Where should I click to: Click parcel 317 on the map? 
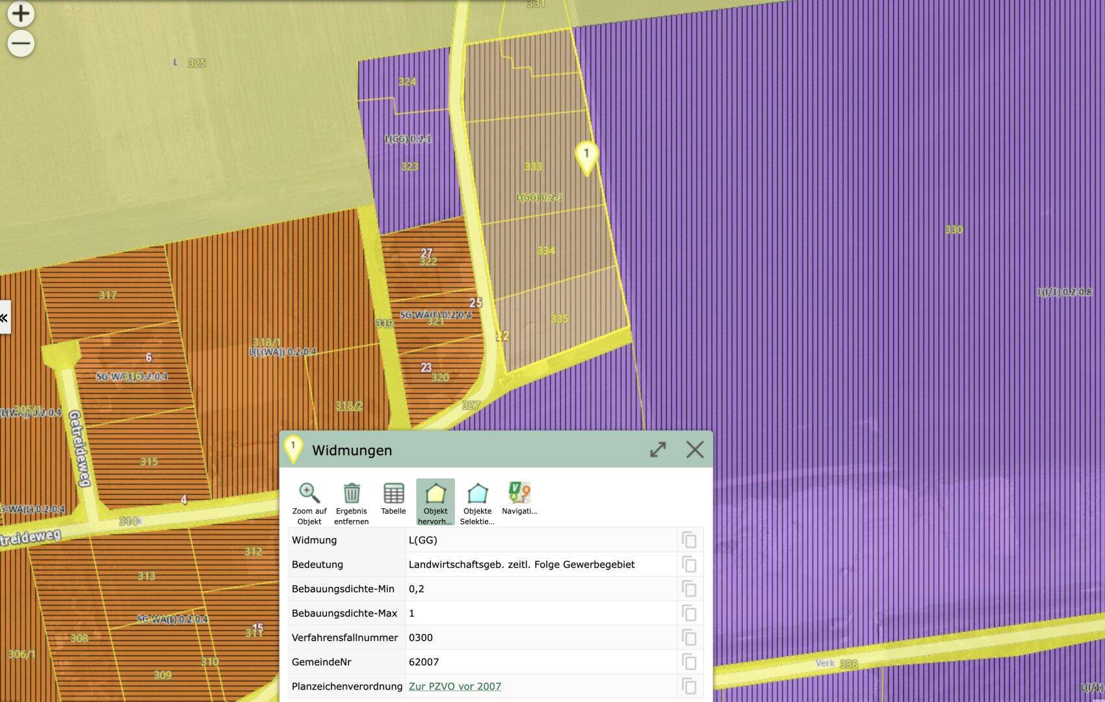pyautogui.click(x=108, y=295)
